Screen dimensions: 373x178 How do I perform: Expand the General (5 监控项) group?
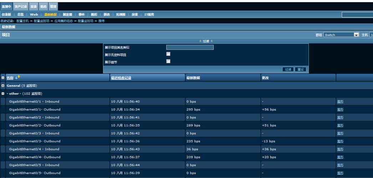pyautogui.click(x=3, y=86)
